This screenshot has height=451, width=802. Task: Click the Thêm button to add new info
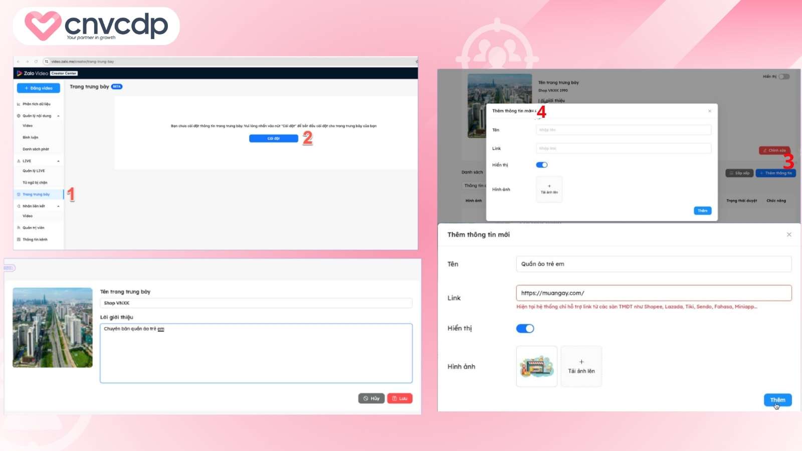tap(778, 400)
